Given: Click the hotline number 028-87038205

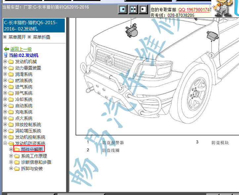Looking at the screenshot, I should (x=181, y=15).
